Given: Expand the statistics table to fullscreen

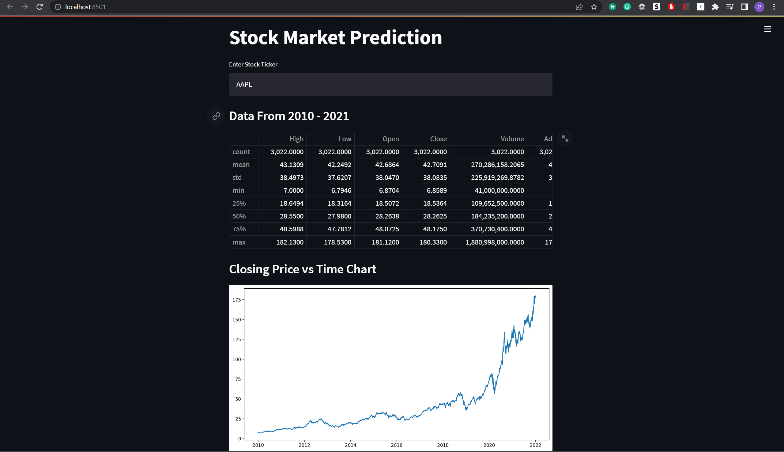Looking at the screenshot, I should click(x=565, y=139).
